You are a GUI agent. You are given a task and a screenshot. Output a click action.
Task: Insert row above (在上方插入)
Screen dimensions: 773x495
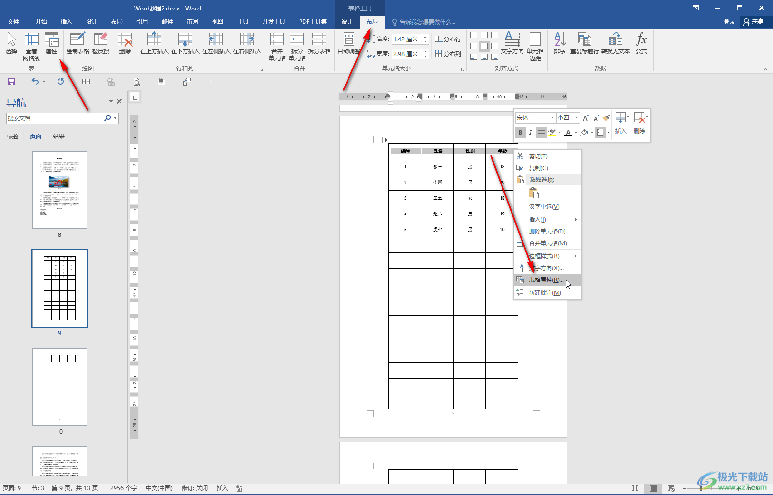[x=154, y=43]
